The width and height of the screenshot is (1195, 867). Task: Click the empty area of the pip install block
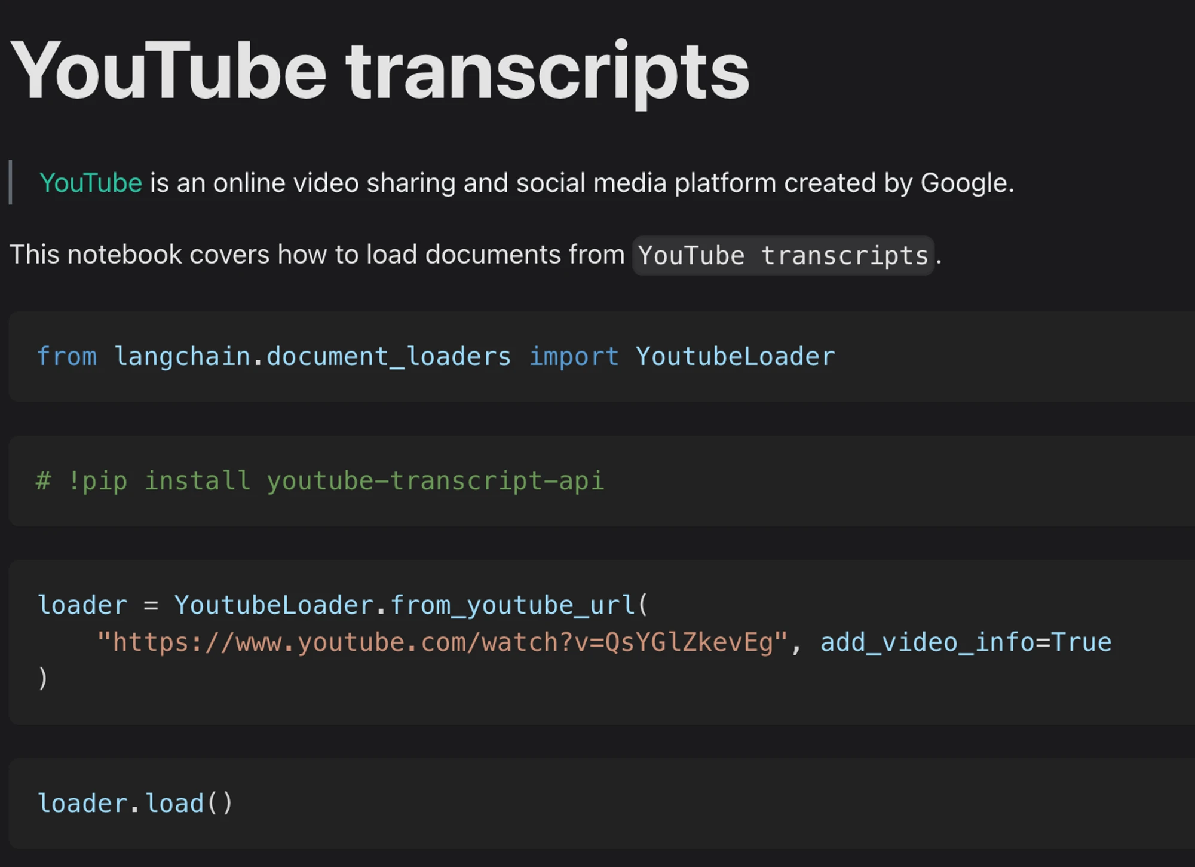[x=896, y=481]
